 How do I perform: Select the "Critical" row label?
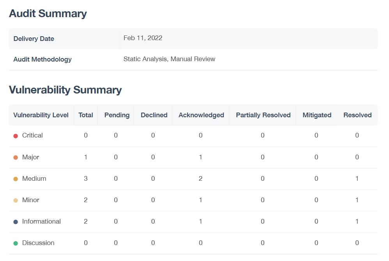click(x=32, y=135)
